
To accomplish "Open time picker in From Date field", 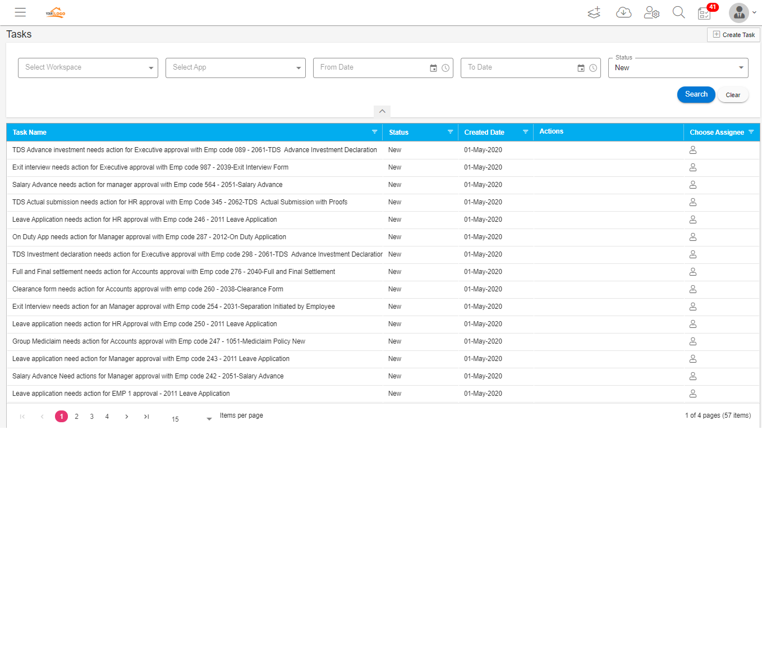I will click(x=446, y=68).
